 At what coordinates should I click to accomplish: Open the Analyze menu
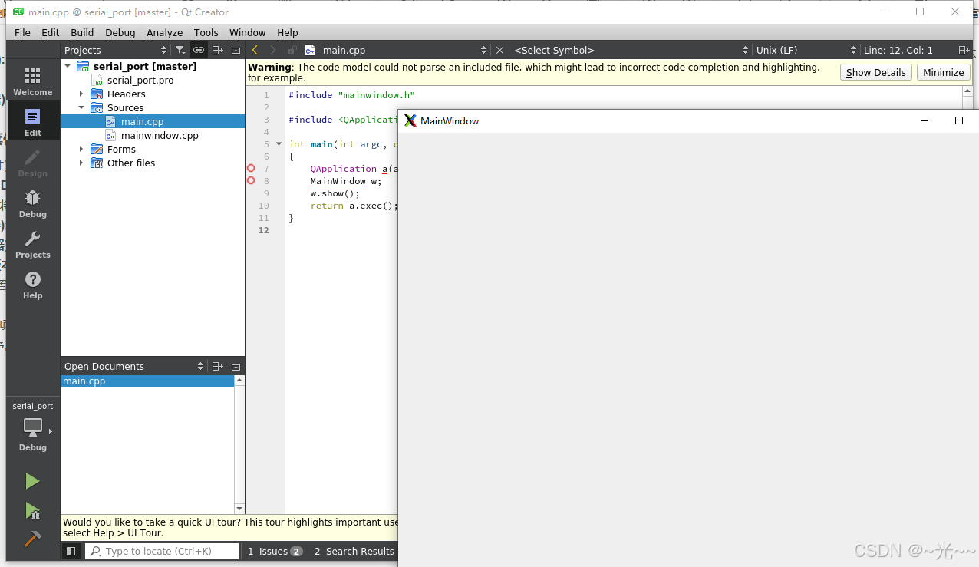tap(165, 32)
